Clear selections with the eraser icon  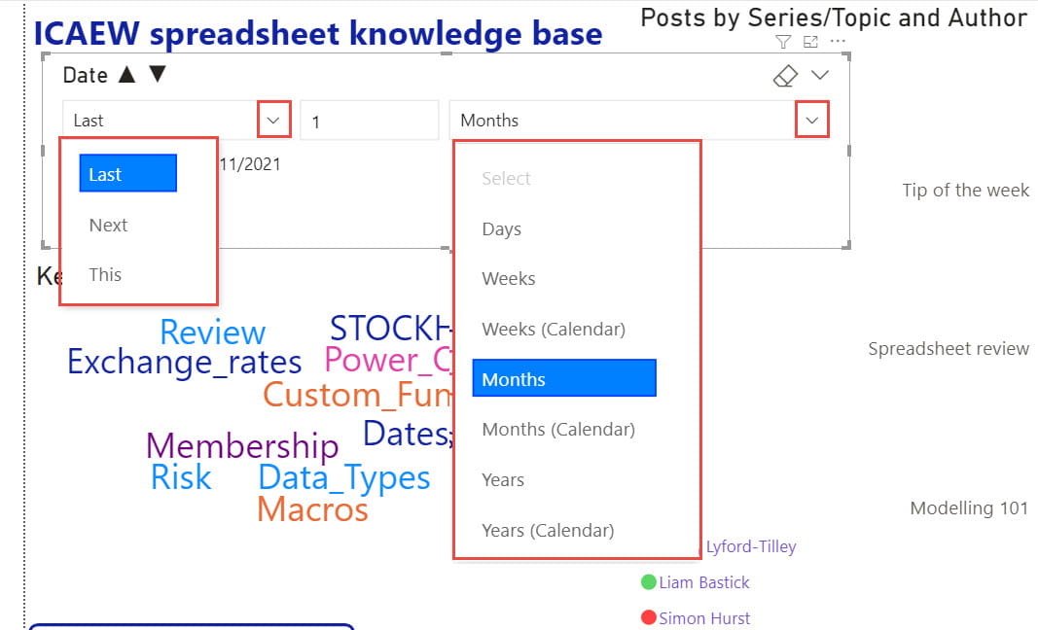point(785,76)
